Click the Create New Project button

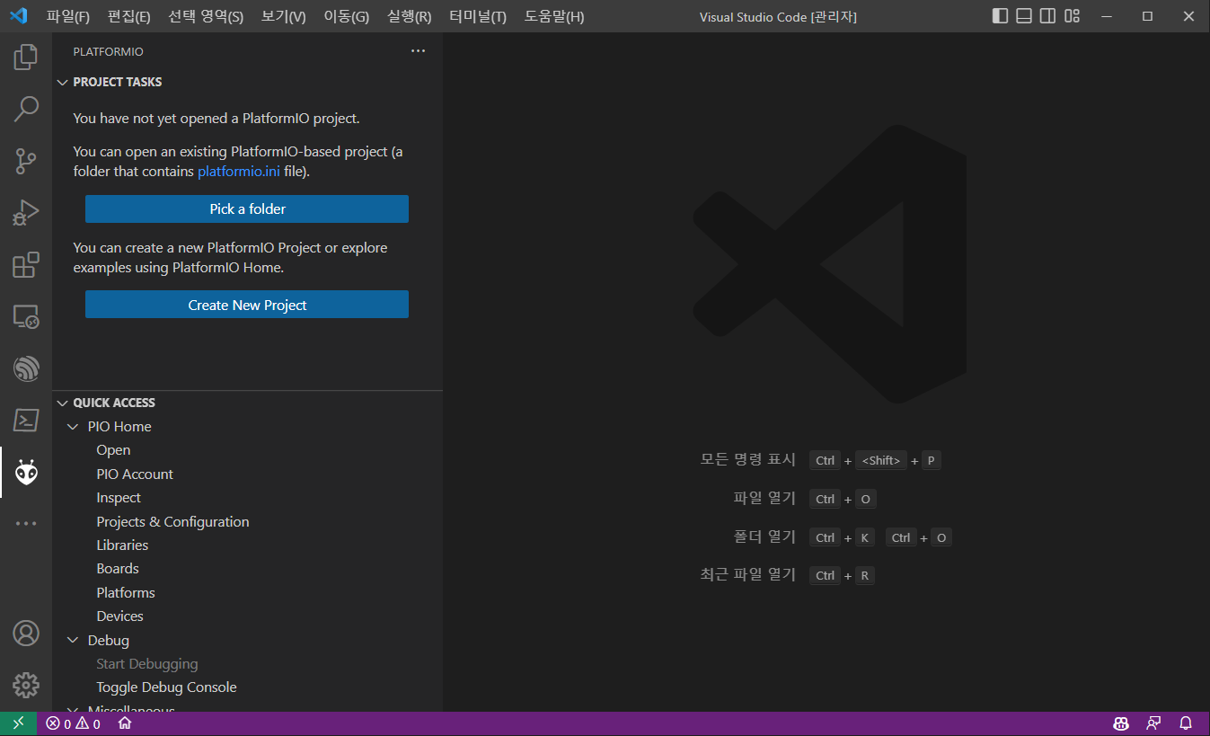tap(247, 305)
